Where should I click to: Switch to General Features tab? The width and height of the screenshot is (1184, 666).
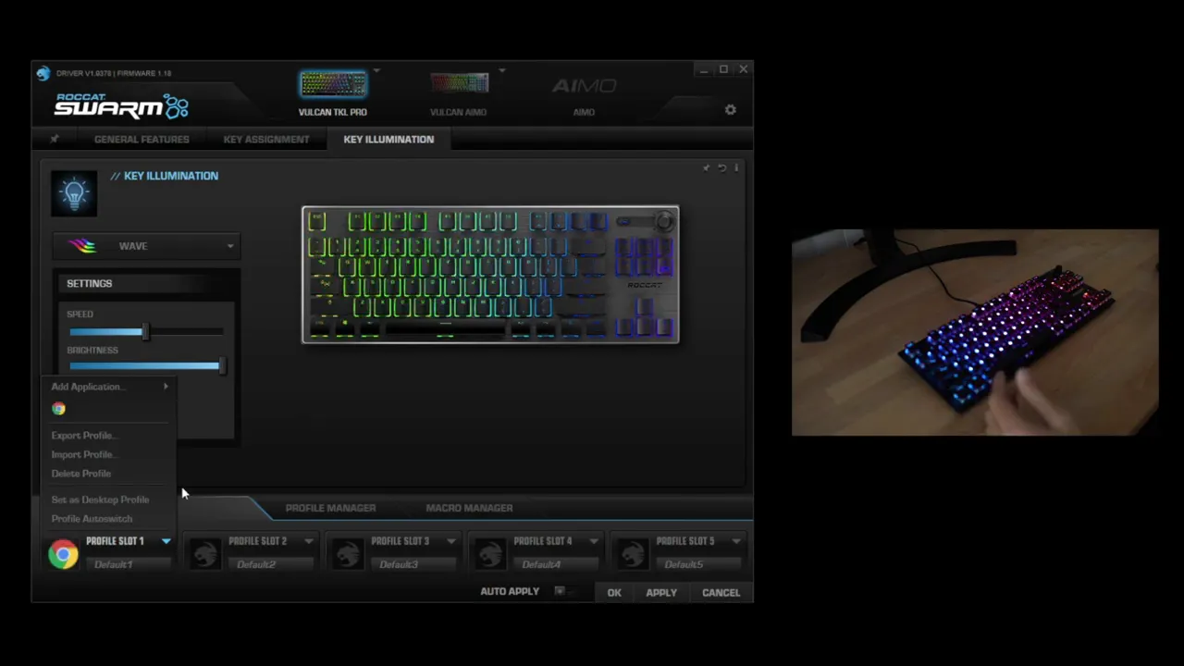(x=142, y=139)
